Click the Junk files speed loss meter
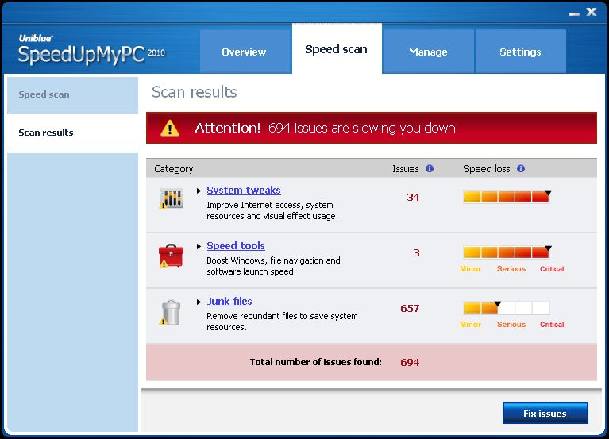This screenshot has width=609, height=439. [507, 308]
